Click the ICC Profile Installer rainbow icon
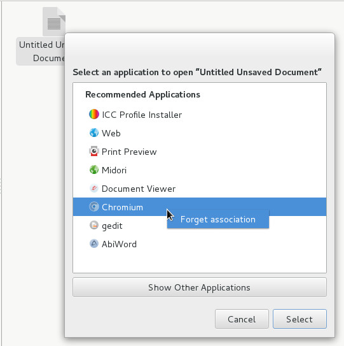 [x=94, y=114]
